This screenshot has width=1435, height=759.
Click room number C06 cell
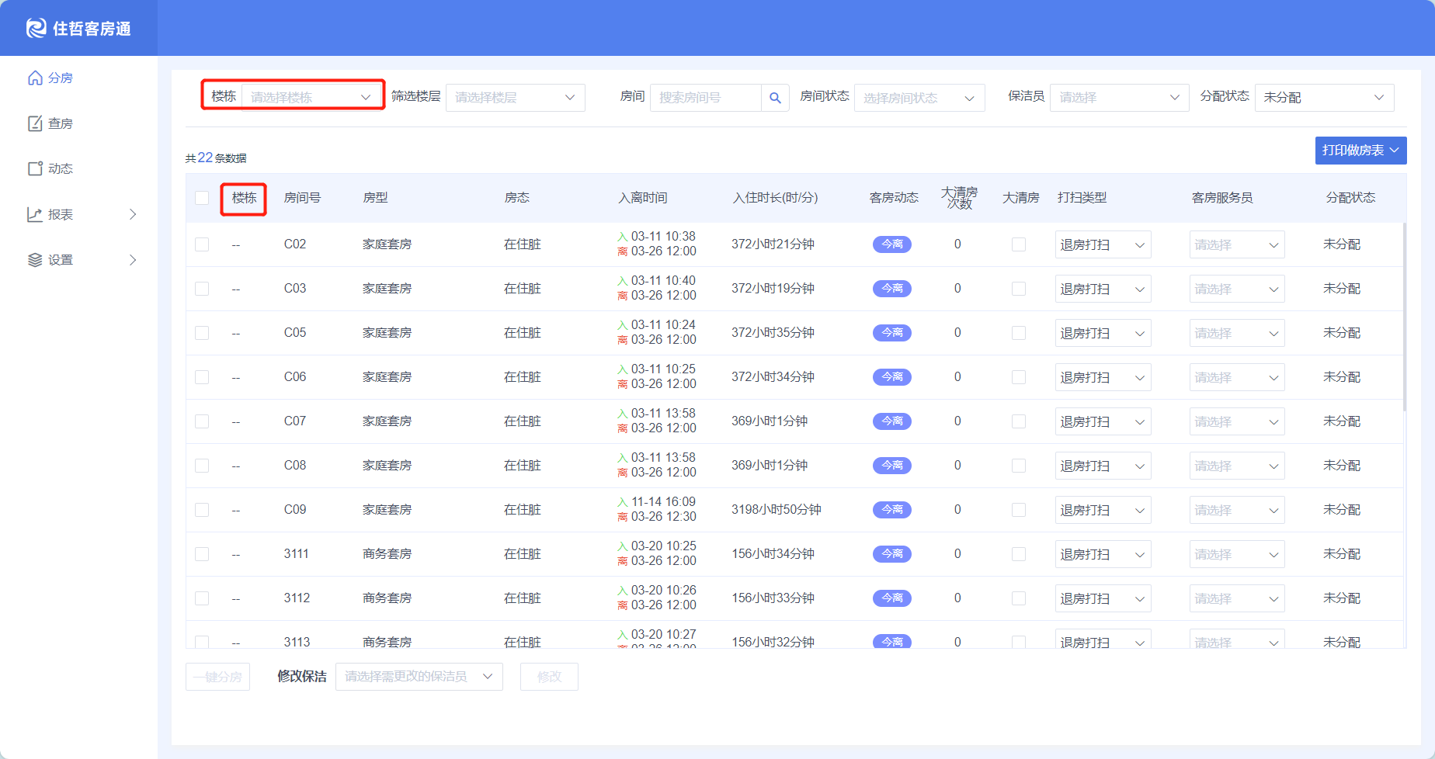tap(295, 377)
